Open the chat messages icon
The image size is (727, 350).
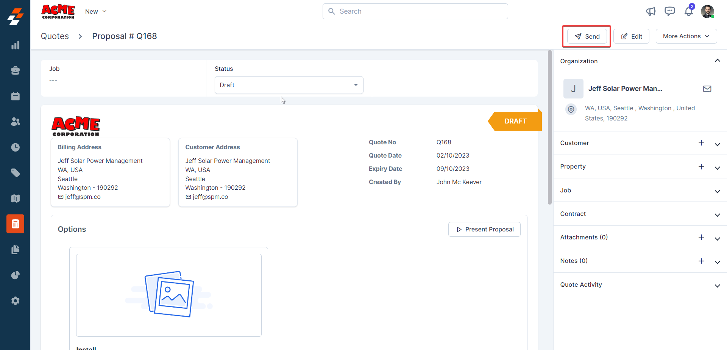click(x=669, y=11)
